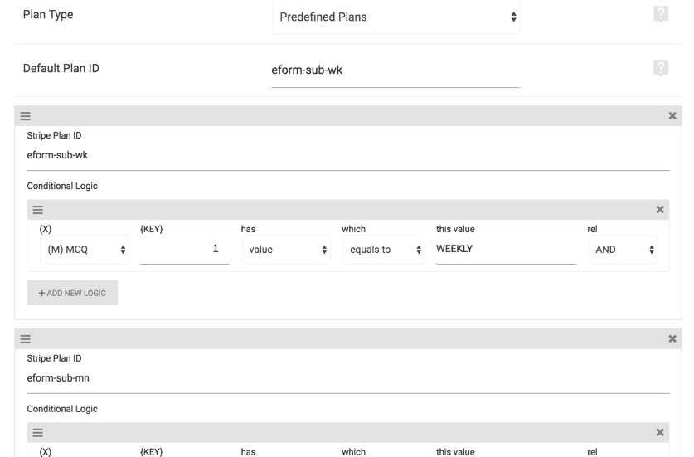Image resolution: width=694 pixels, height=457 pixels.
Task: Remove the eform-sub-mn plan block
Action: [x=672, y=338]
